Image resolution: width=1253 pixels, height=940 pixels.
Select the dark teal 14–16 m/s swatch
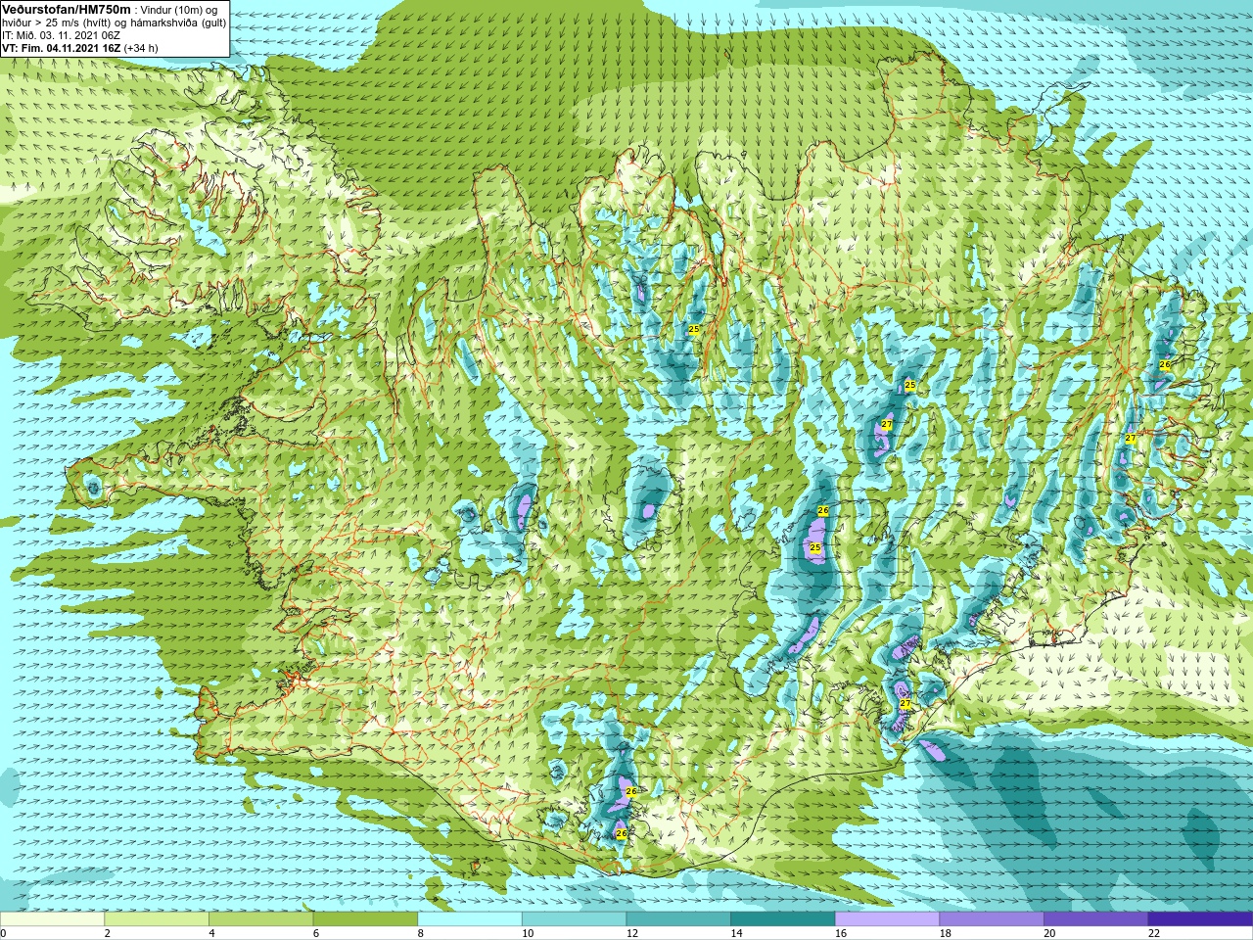click(x=783, y=919)
